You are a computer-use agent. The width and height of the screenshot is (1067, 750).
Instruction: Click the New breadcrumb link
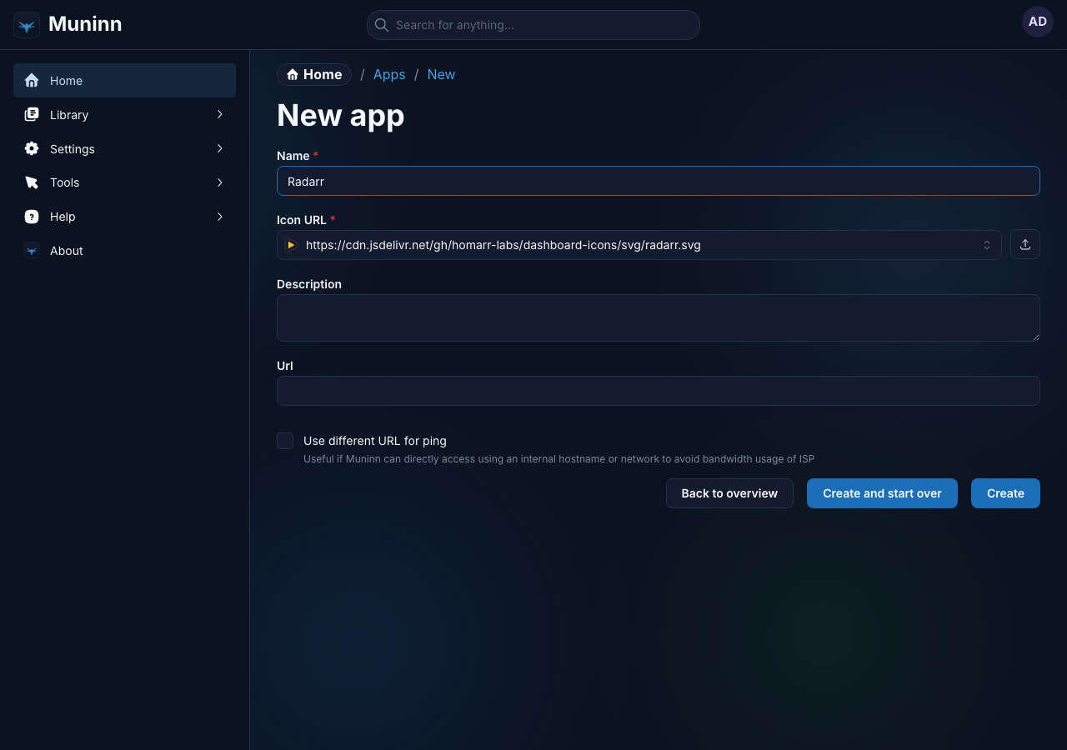tap(441, 75)
